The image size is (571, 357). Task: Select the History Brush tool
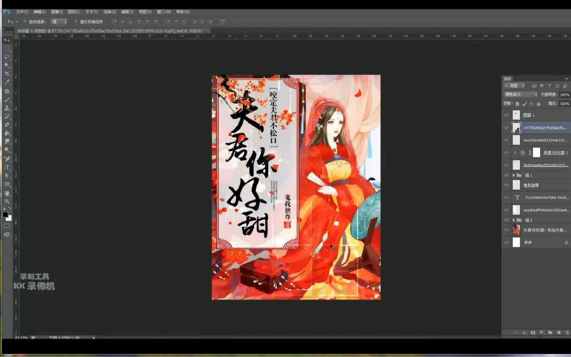coord(7,116)
